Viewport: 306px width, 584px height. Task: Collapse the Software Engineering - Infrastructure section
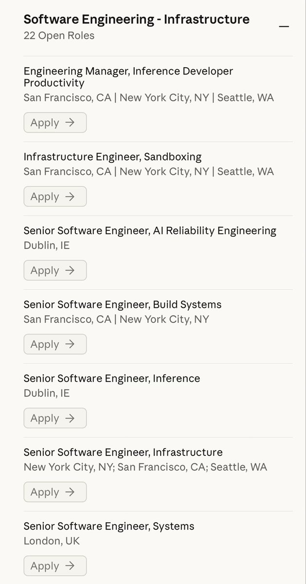pos(284,25)
